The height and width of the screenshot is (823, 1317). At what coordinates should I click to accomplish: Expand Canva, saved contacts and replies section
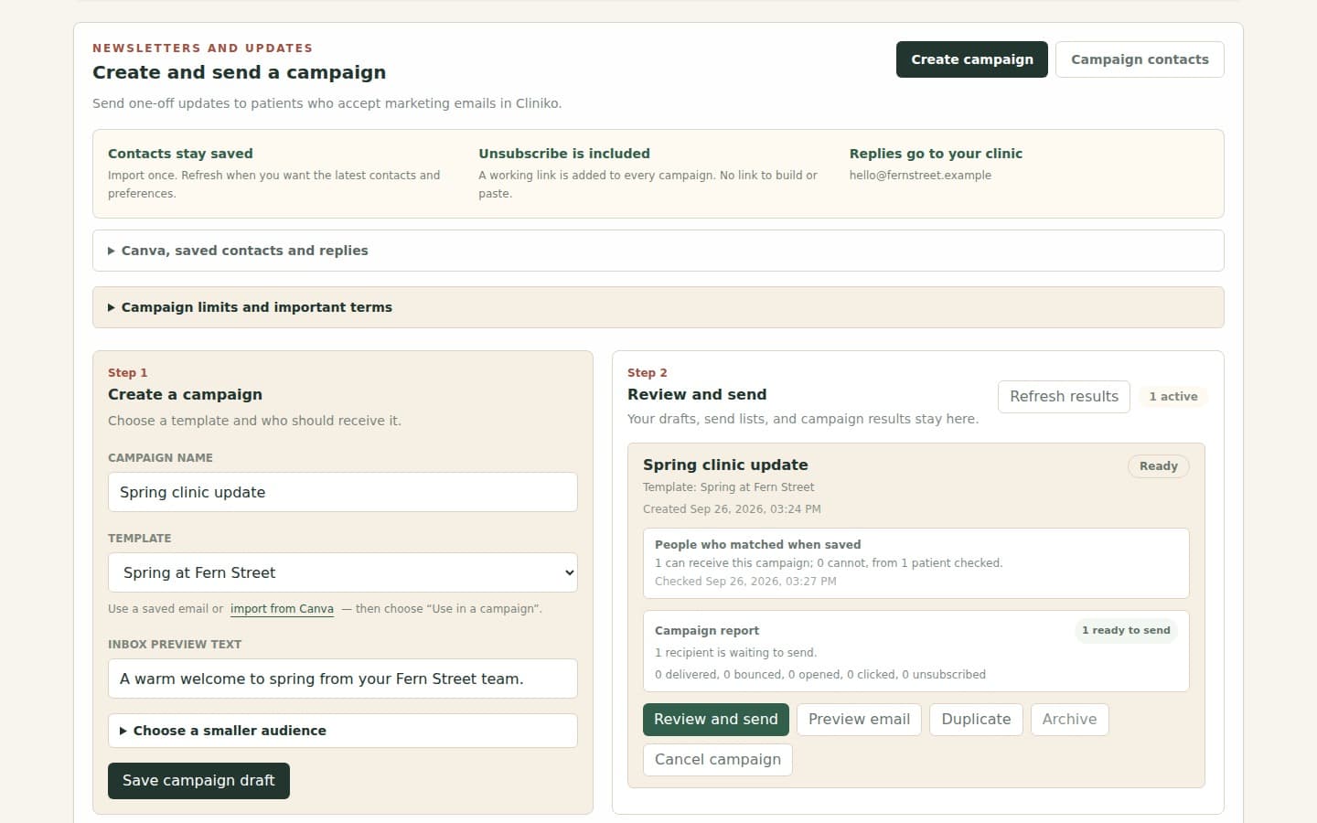tap(658, 251)
